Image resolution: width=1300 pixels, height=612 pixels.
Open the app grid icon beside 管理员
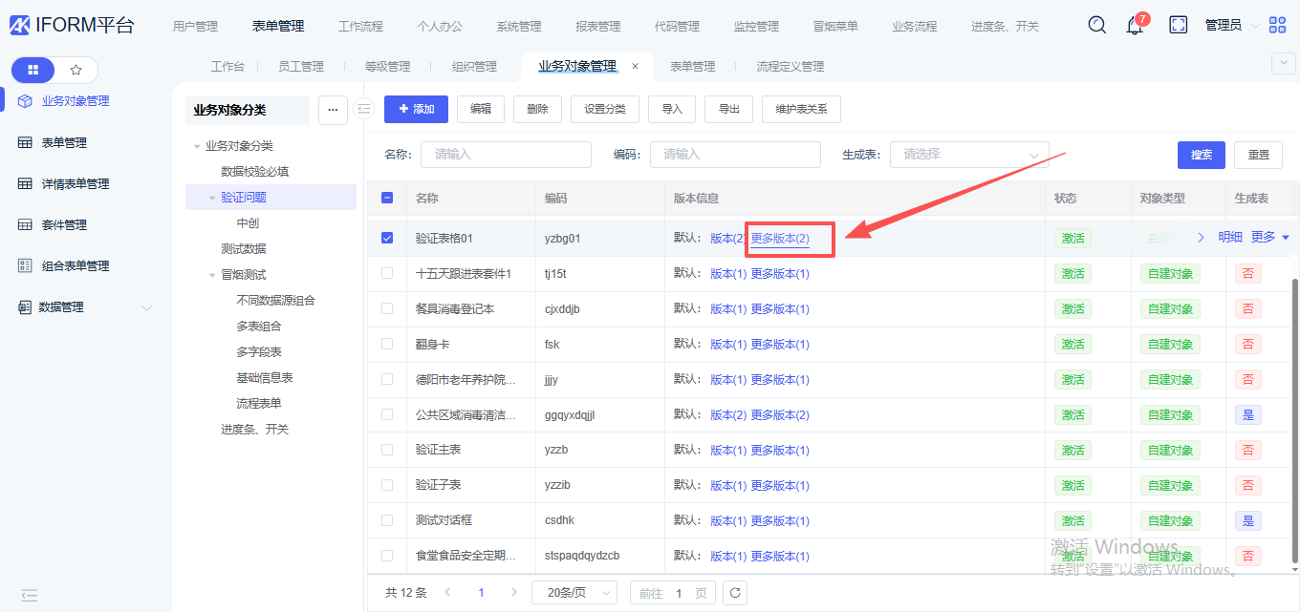point(1277,26)
